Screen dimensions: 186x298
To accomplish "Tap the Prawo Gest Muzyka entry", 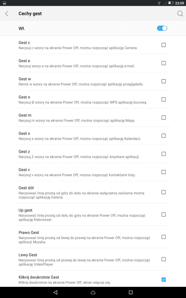I will (93, 237).
